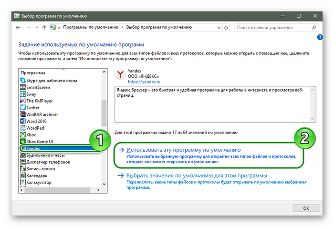This screenshot has height=227, width=334.
Task: Click the Выбор программ по умолчанию breadcrumb
Action: pos(159,27)
